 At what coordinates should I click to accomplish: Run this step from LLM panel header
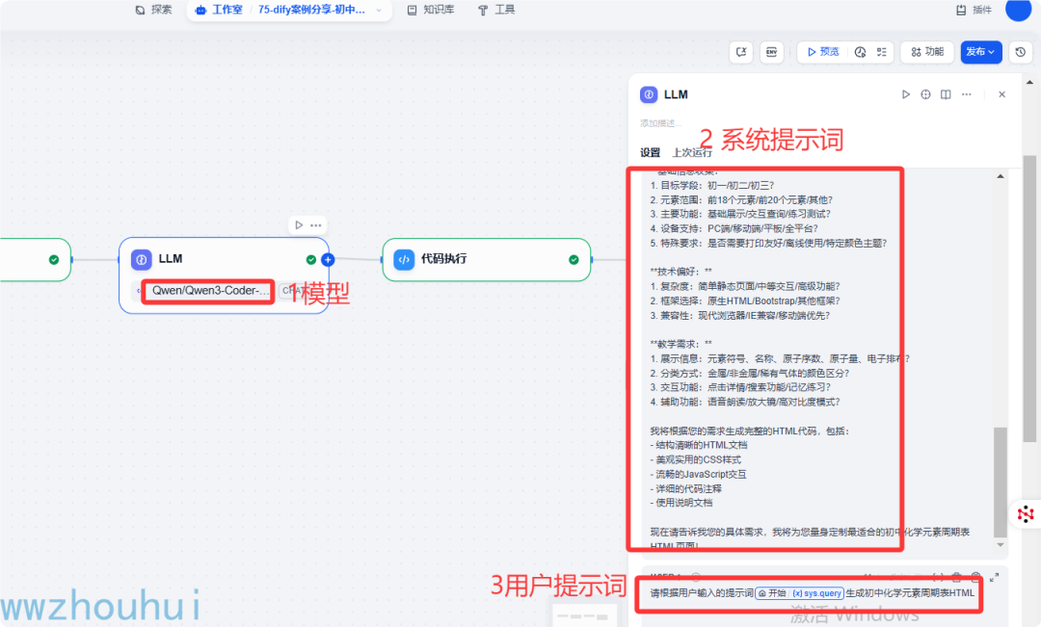point(905,94)
